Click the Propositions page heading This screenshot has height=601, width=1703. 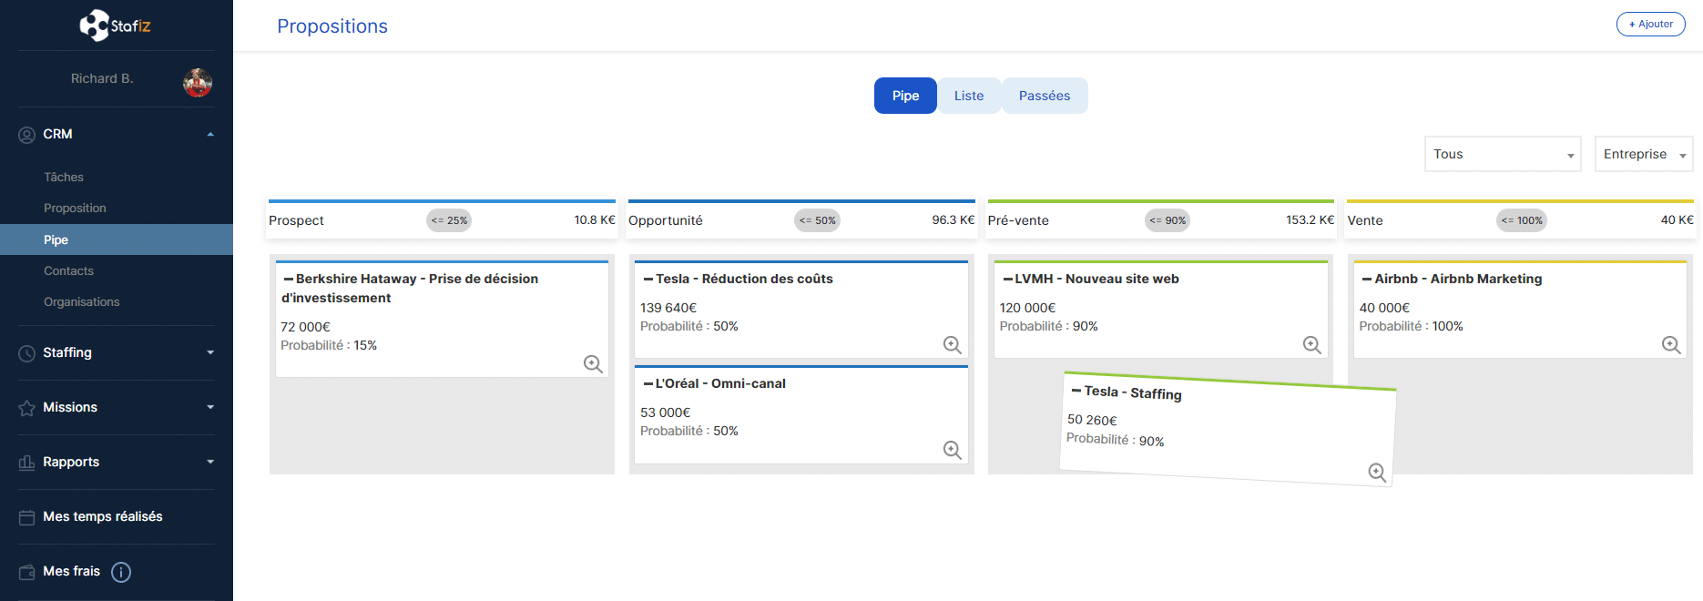(x=332, y=26)
